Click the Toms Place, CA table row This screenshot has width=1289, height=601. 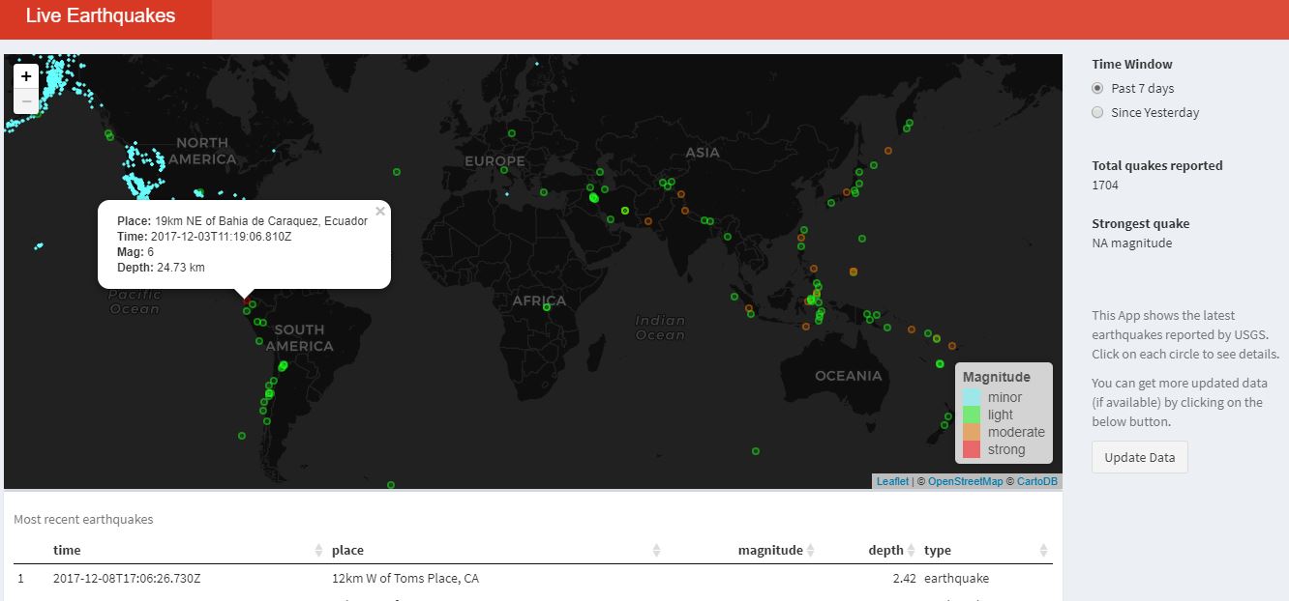pos(405,579)
